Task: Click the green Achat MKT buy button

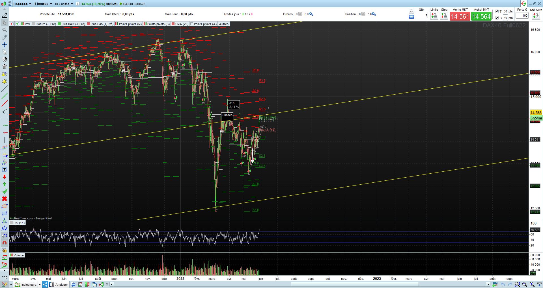Action: (x=481, y=16)
